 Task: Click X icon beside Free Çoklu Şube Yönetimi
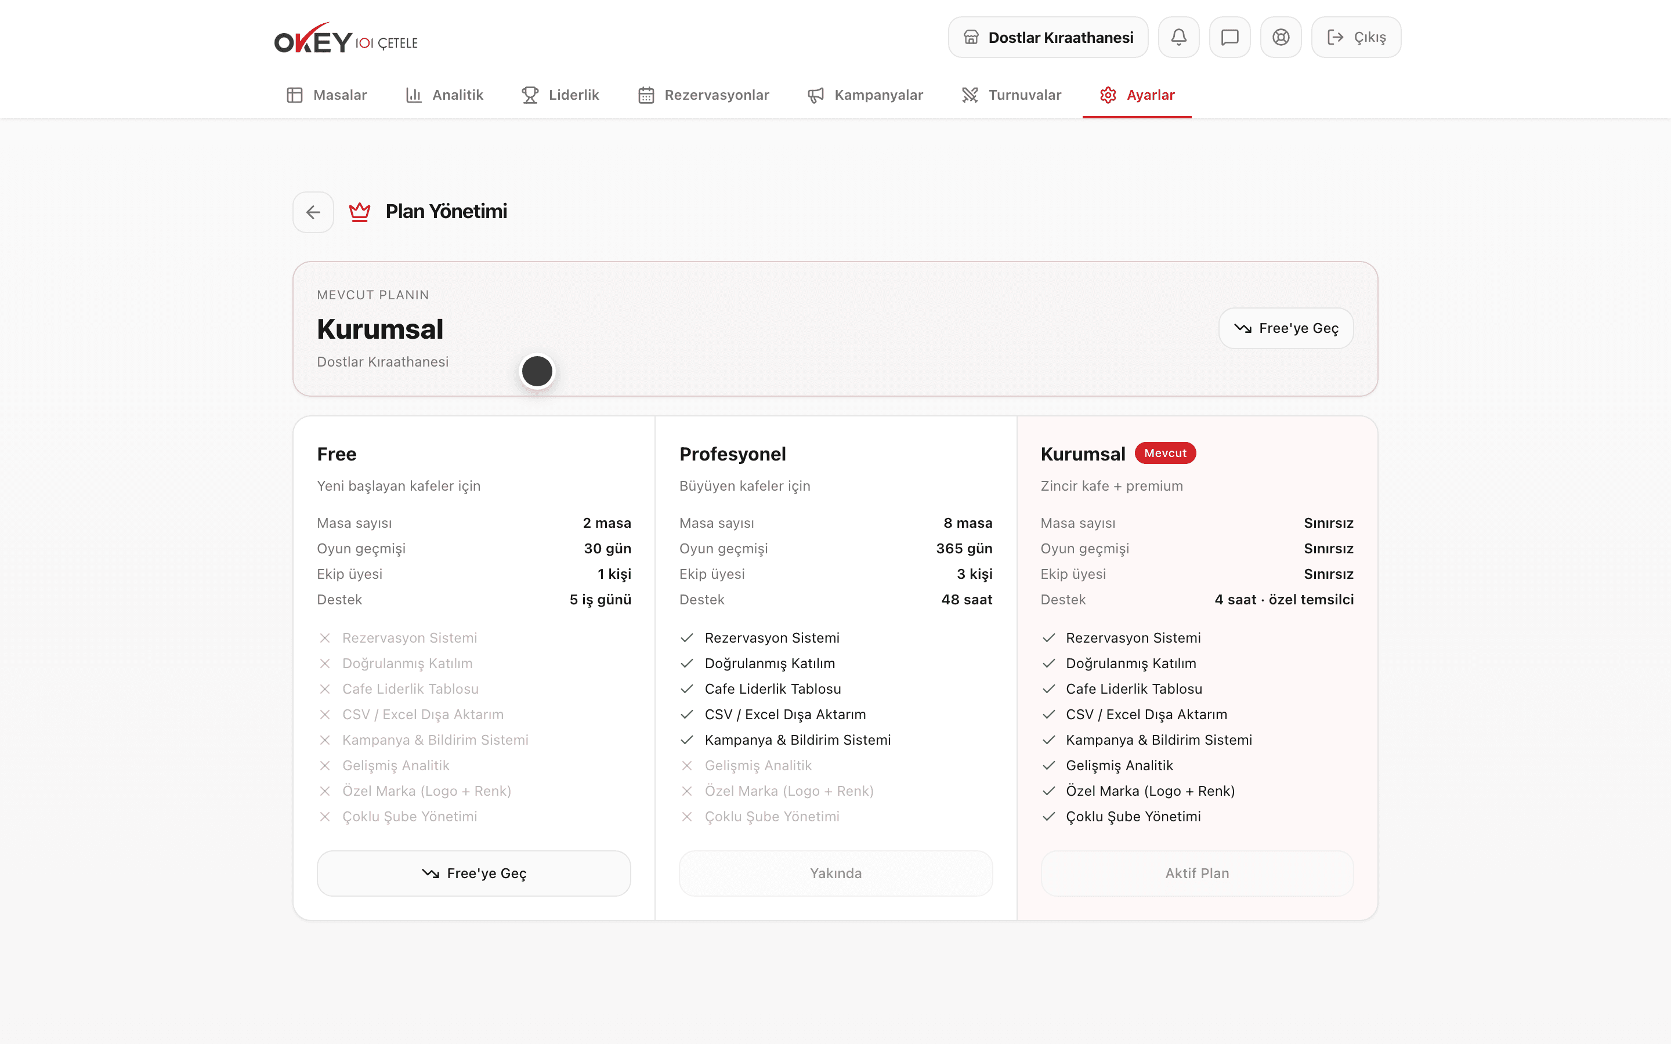324,817
